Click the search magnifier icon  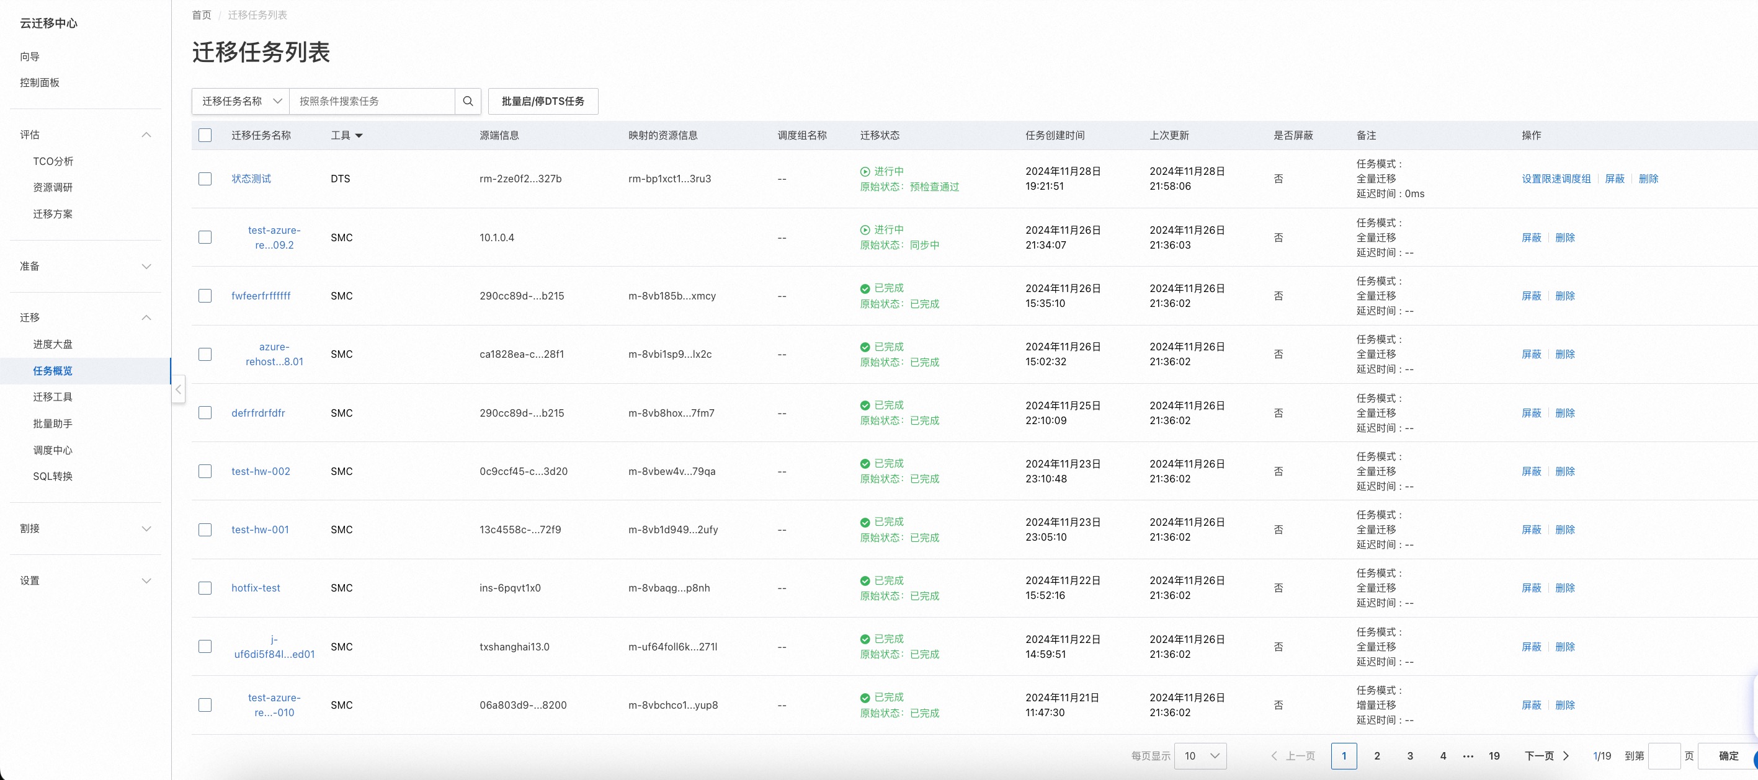click(468, 101)
